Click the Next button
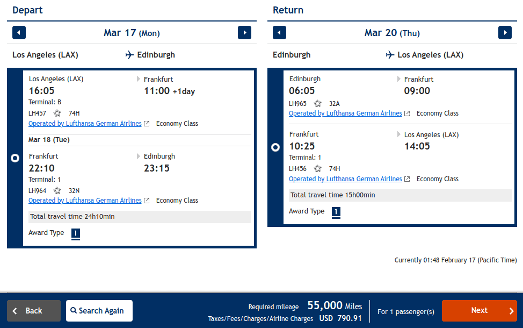Screen dimensions: 523x328 click(x=480, y=310)
